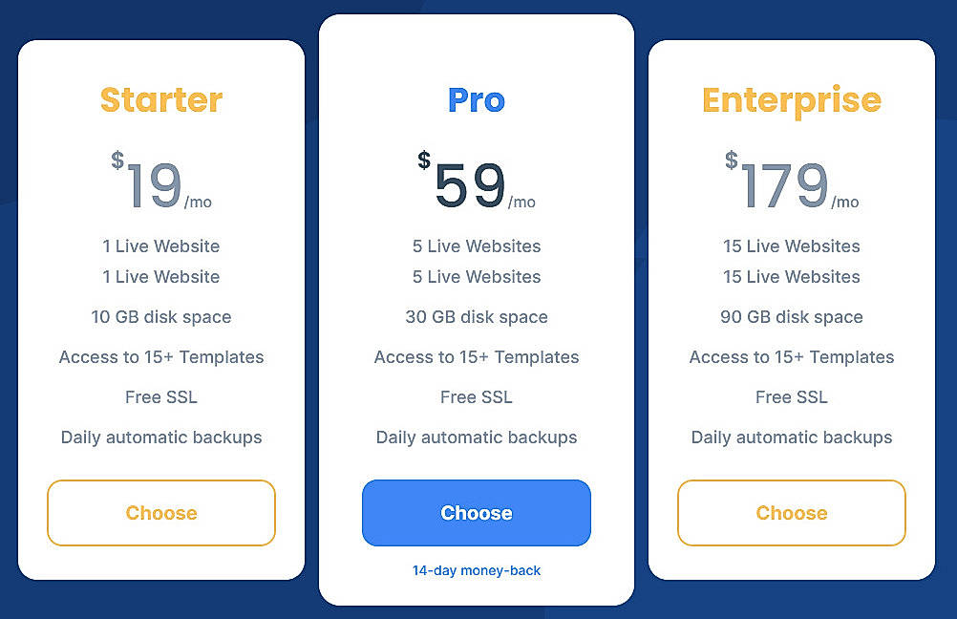Click the 1 Live Website feature in Starter
This screenshot has width=957, height=619.
point(160,246)
